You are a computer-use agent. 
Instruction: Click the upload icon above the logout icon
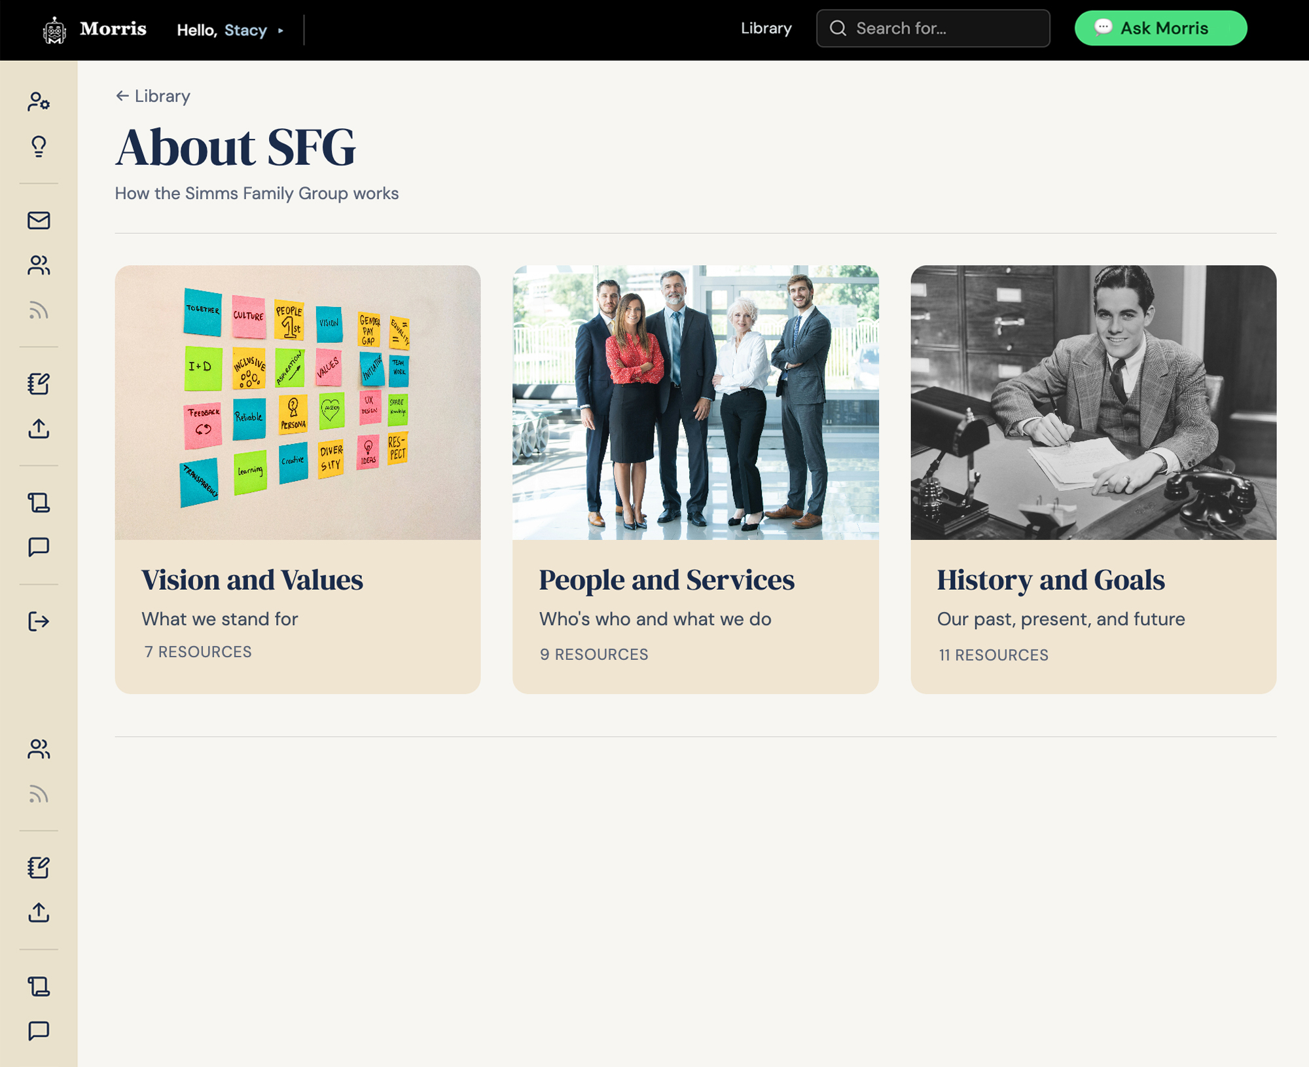coord(39,429)
